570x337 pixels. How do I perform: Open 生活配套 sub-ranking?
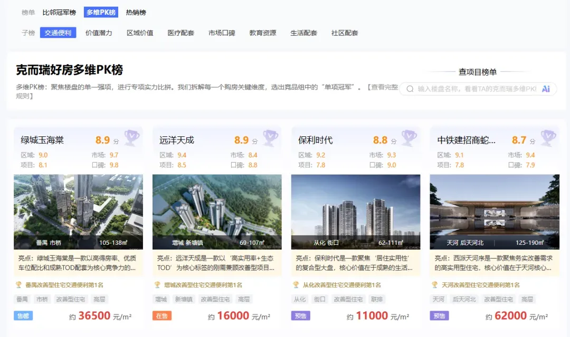[x=304, y=33]
